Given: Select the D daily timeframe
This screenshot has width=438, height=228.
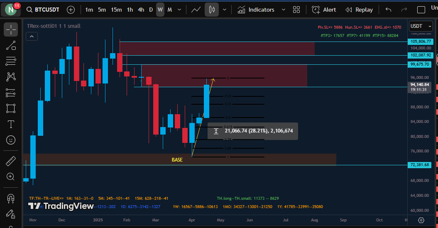Looking at the screenshot, I should pyautogui.click(x=151, y=10).
